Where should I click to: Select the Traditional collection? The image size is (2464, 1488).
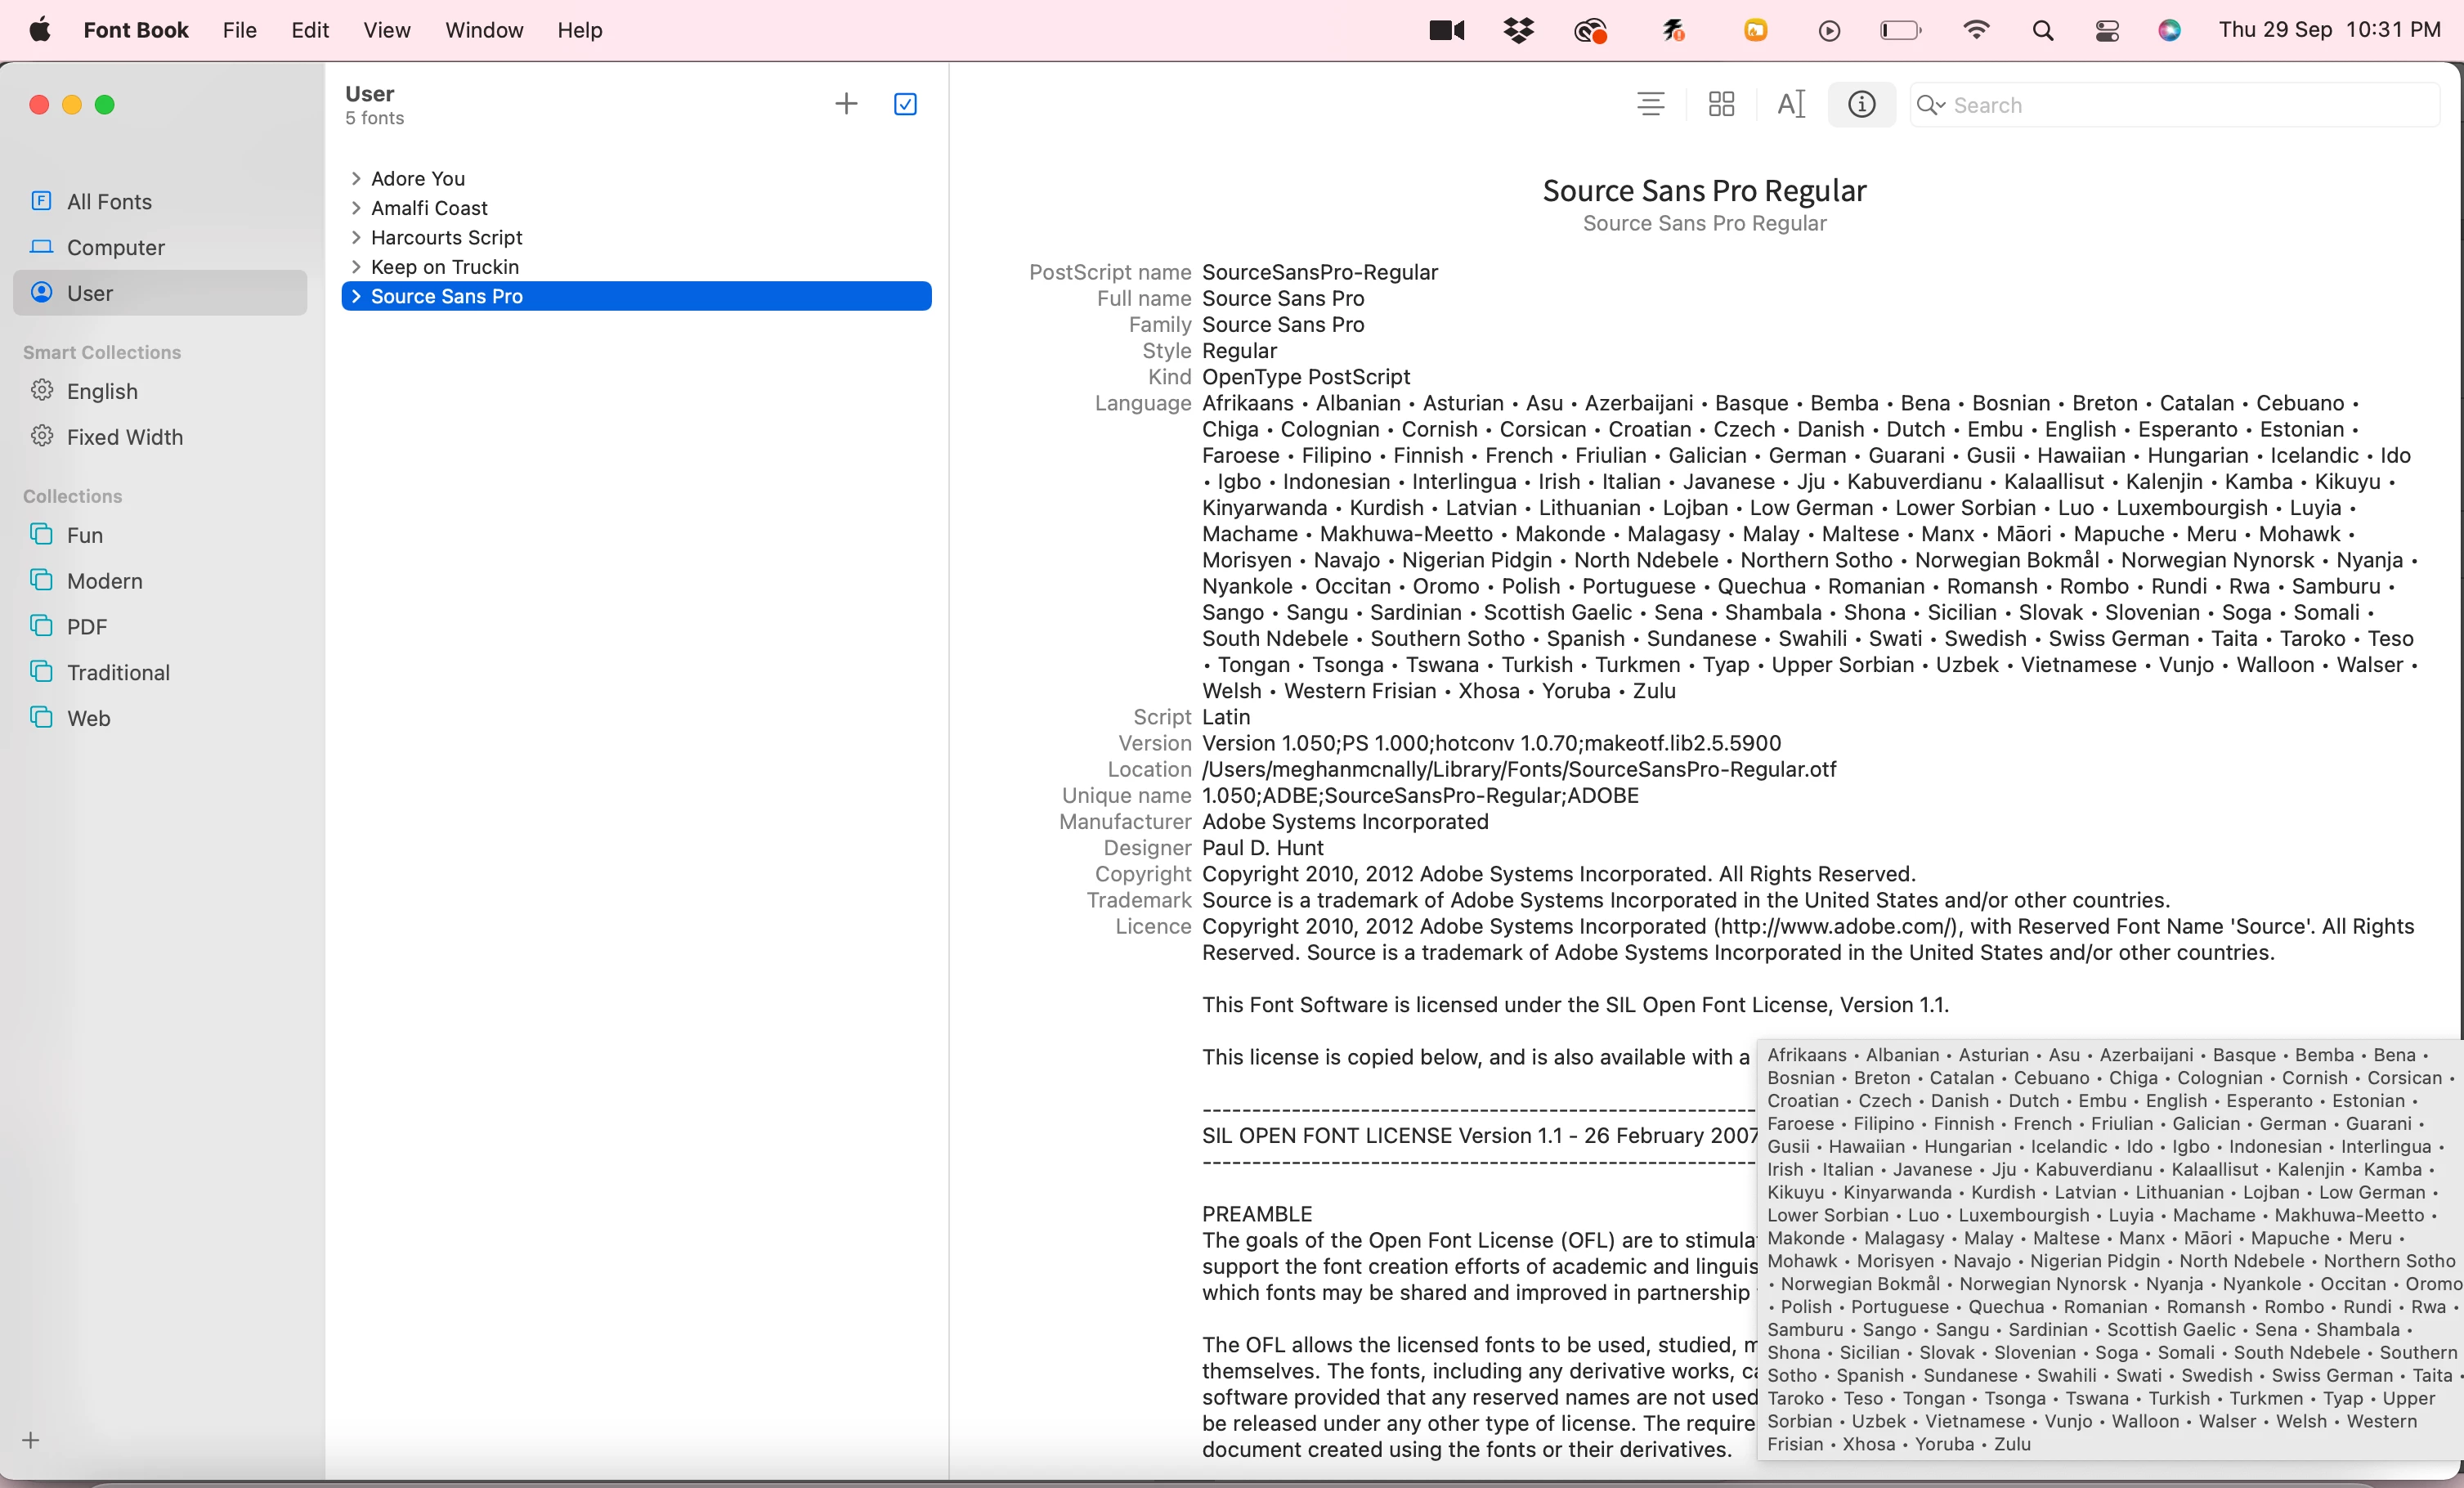coord(118,673)
